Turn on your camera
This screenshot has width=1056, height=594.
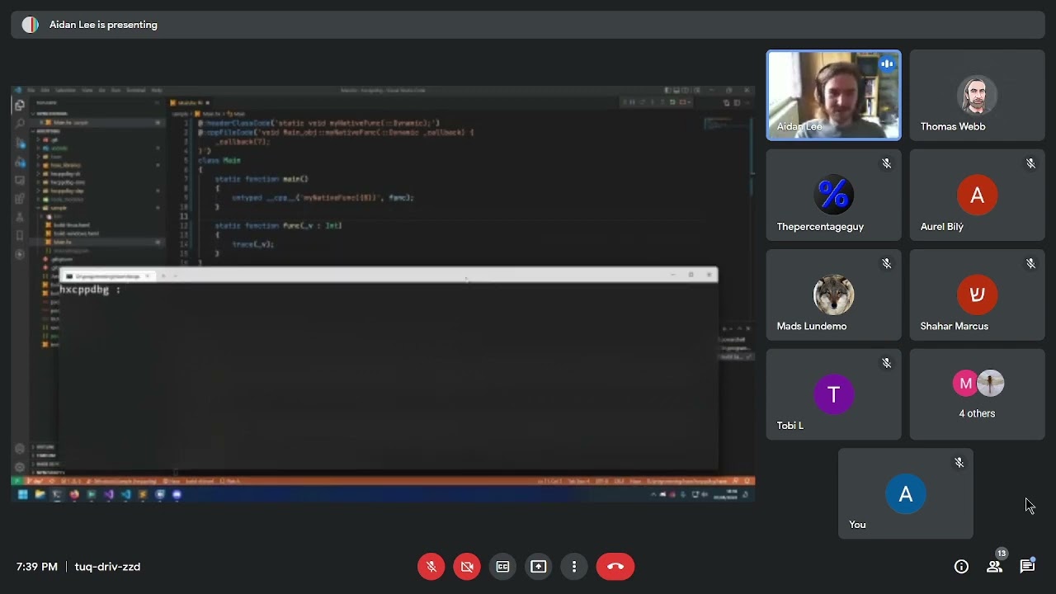[467, 567]
